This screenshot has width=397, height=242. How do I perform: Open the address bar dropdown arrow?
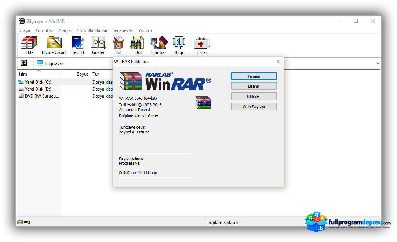(x=378, y=63)
